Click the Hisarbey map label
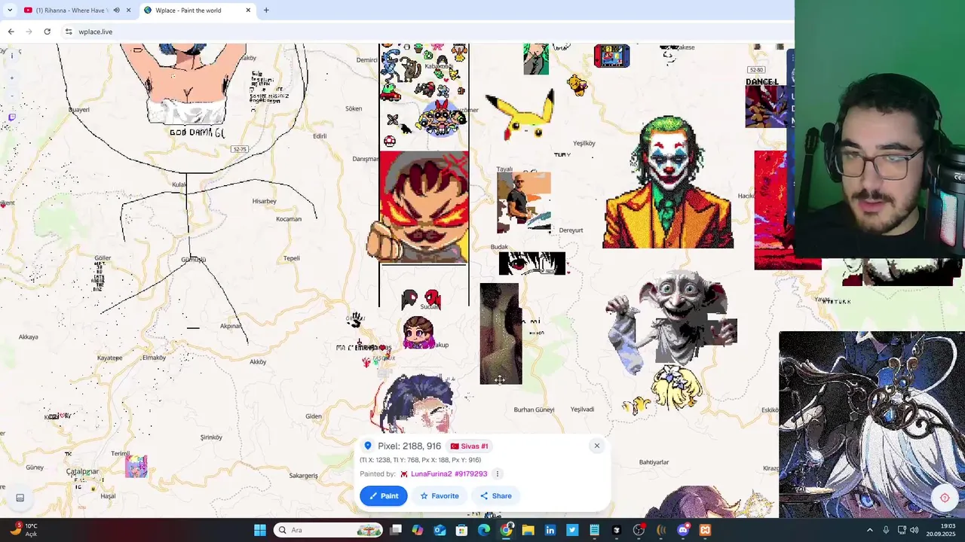This screenshot has height=542, width=965. pyautogui.click(x=265, y=201)
